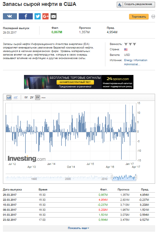Image resolution: width=158 pixels, height=234 pixels.
Task: Click the bell alert icon
Action: (x=120, y=5)
